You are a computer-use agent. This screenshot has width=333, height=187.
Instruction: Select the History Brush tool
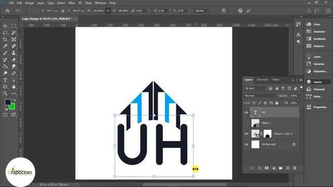click(x=5, y=60)
